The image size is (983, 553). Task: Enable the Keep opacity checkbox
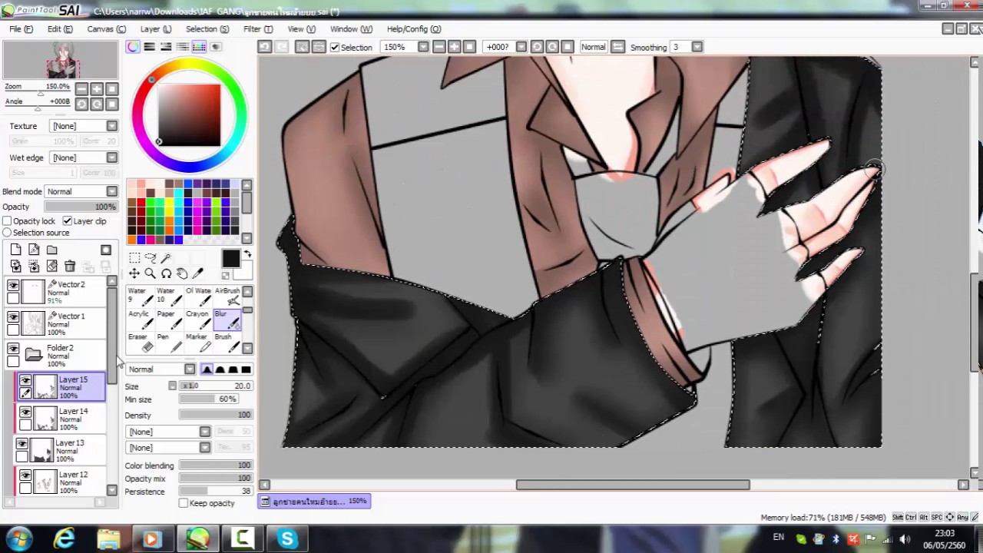click(184, 503)
